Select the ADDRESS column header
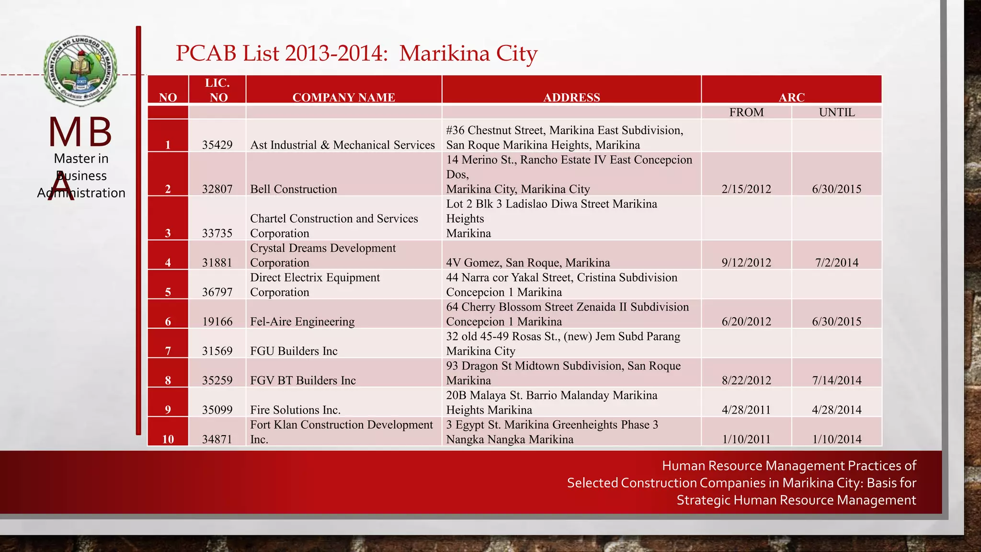The width and height of the screenshot is (981, 552). tap(571, 97)
